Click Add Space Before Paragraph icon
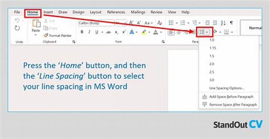The image size is (270, 139). tap(205, 97)
